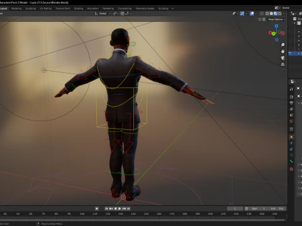The width and height of the screenshot is (302, 226).
Task: Jump to timeline end frame
Action: point(128,208)
